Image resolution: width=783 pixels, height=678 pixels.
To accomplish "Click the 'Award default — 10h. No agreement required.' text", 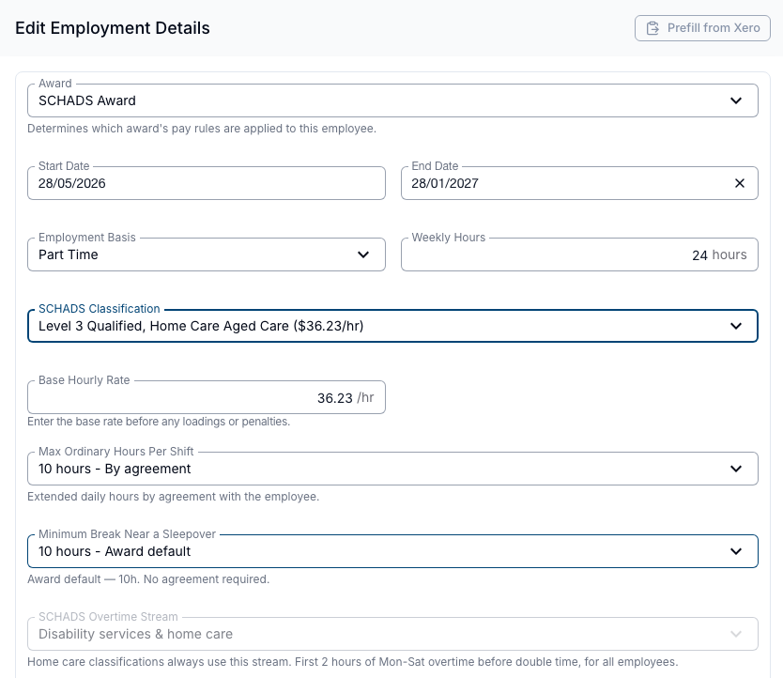I will (x=148, y=579).
